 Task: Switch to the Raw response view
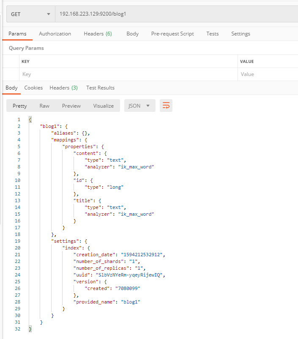point(44,106)
